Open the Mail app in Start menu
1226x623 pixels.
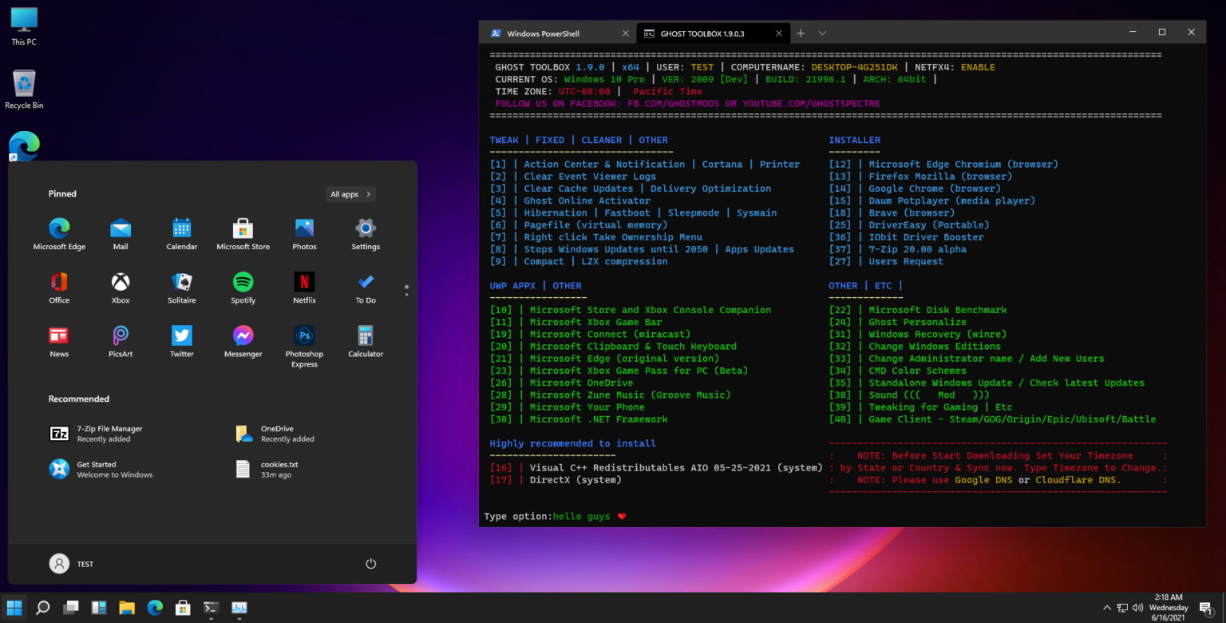pyautogui.click(x=121, y=234)
